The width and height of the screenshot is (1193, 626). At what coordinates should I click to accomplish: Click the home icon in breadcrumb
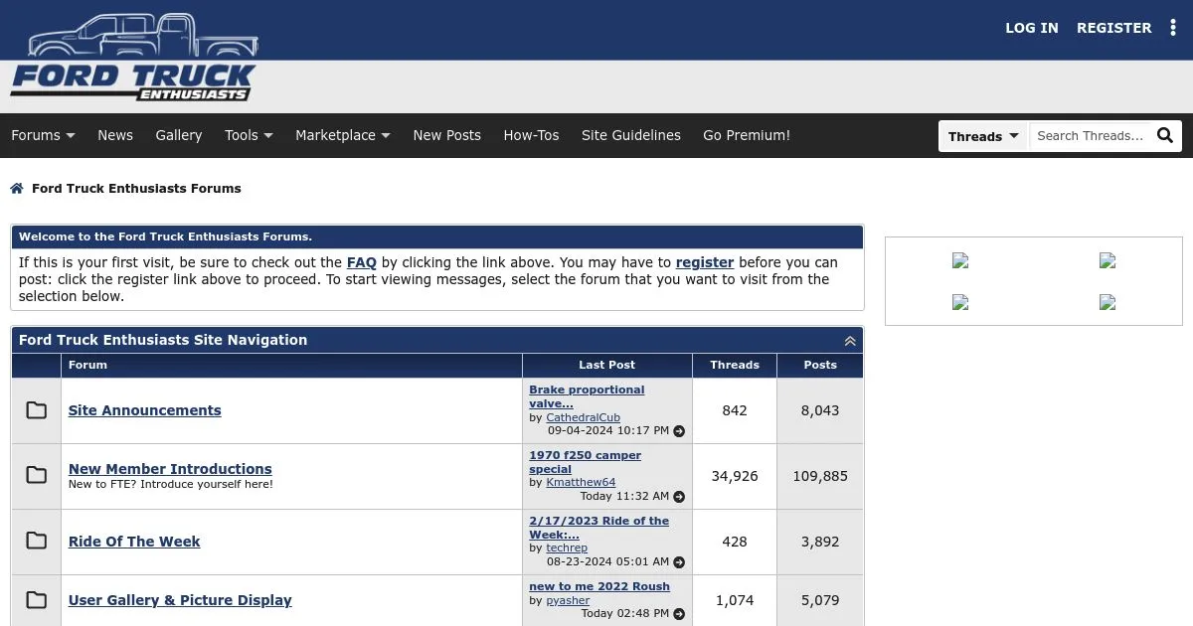(17, 189)
